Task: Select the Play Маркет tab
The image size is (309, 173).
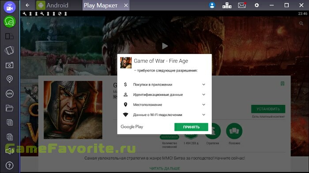Action: 101,5
